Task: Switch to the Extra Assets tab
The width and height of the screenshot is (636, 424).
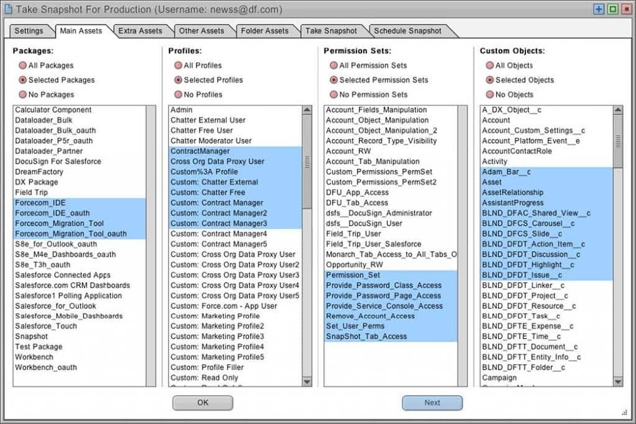Action: coord(140,31)
